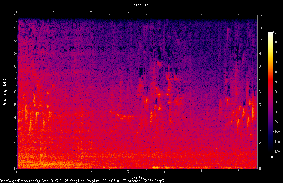Click the 3 second mark on the bottom time axis
This screenshot has height=183, width=283.
click(x=128, y=172)
